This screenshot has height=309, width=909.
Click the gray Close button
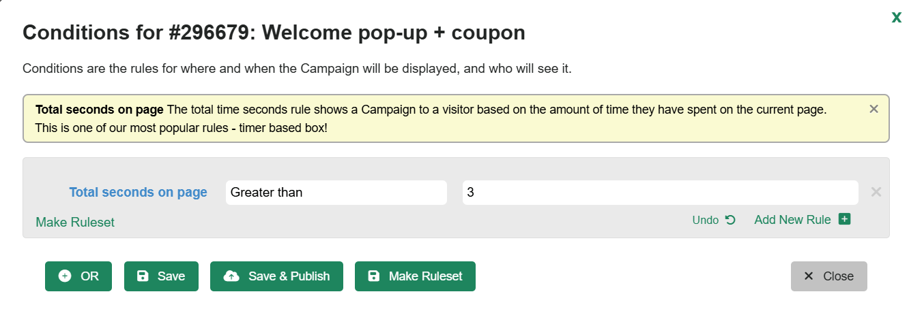[829, 276]
